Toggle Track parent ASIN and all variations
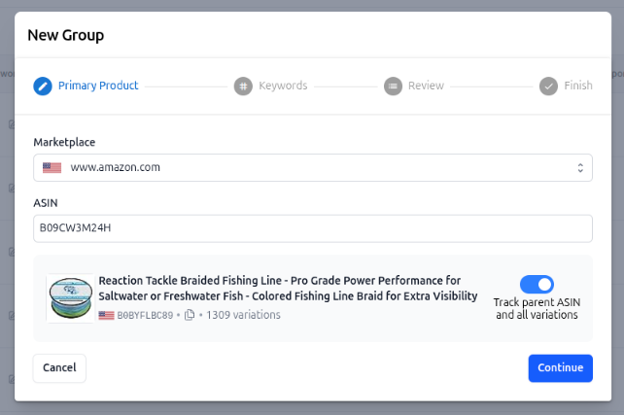 pos(537,285)
